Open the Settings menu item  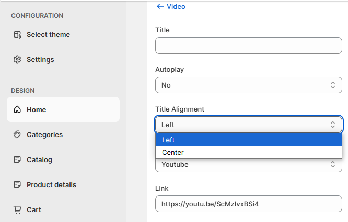point(63,59)
